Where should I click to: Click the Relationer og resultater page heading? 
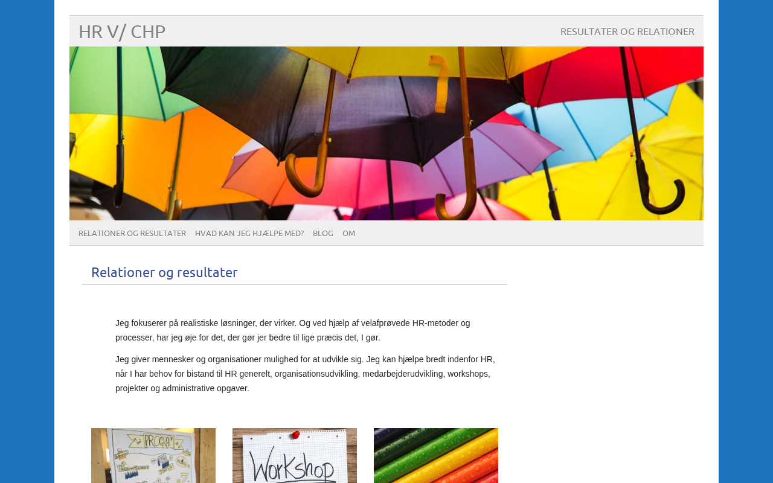point(164,272)
